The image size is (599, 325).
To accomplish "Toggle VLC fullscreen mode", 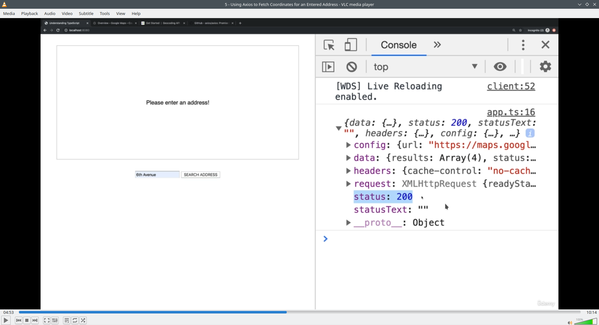I will pos(46,320).
